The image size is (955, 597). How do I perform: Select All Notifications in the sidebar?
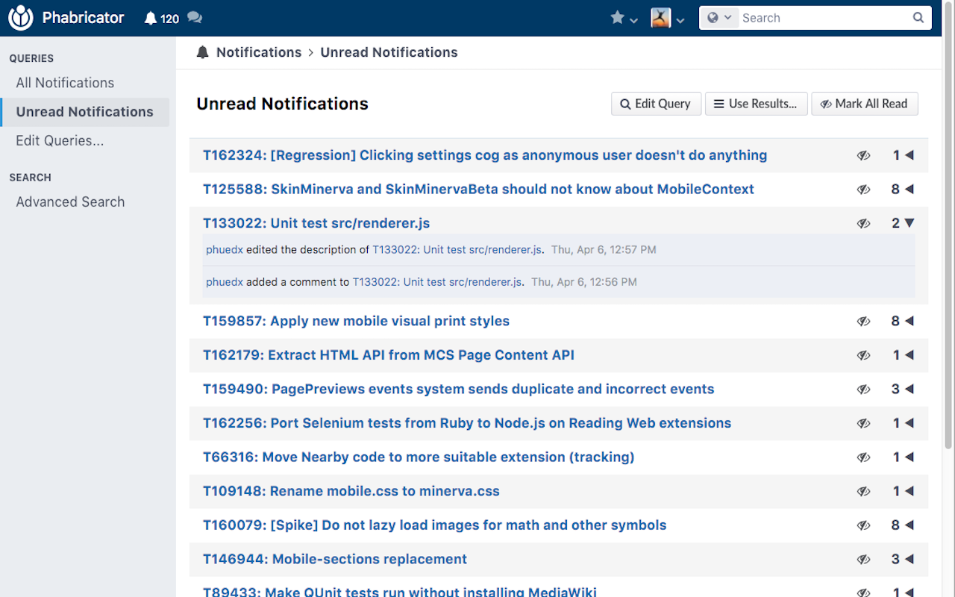(x=65, y=82)
